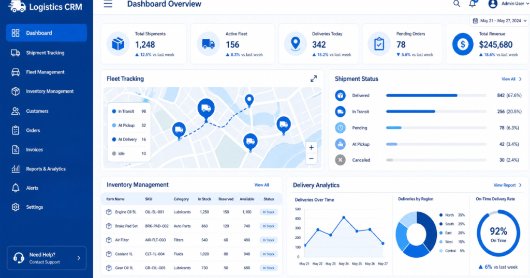Click the Deliveries Today pin icon
530x278 pixels.
coord(296,44)
